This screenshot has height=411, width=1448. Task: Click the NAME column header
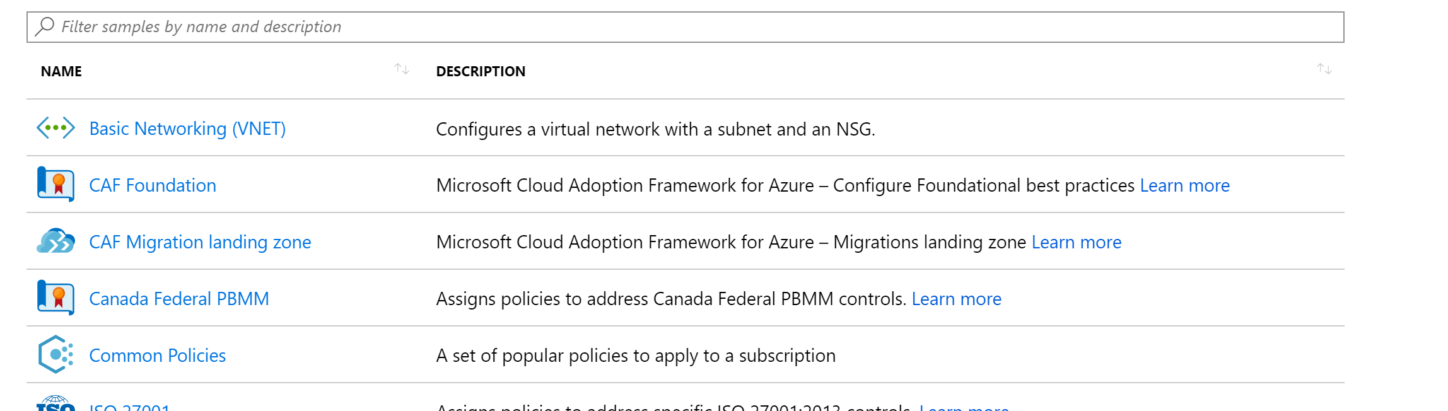(x=61, y=71)
